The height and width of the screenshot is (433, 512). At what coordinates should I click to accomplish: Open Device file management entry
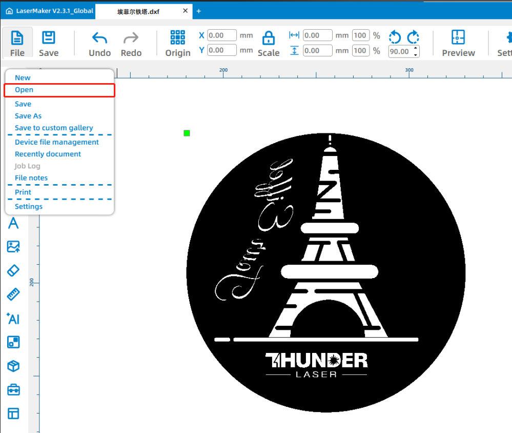coord(57,142)
